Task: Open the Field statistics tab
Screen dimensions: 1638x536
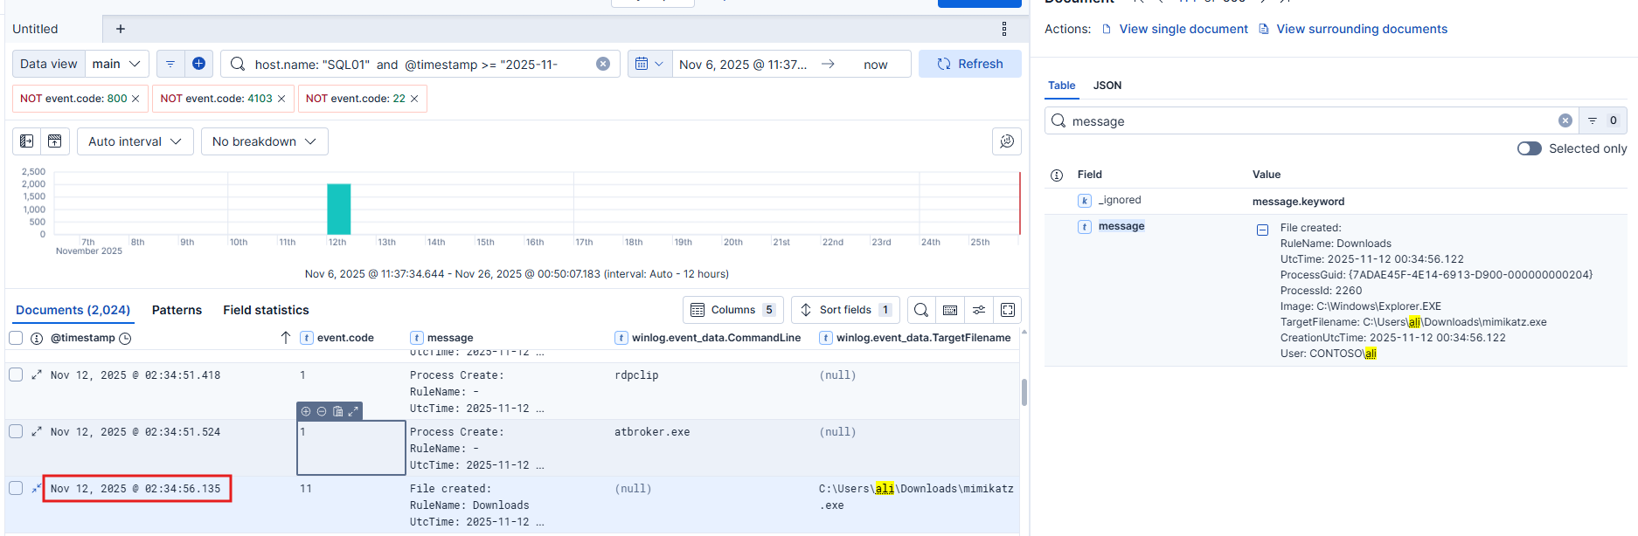Action: 266,310
